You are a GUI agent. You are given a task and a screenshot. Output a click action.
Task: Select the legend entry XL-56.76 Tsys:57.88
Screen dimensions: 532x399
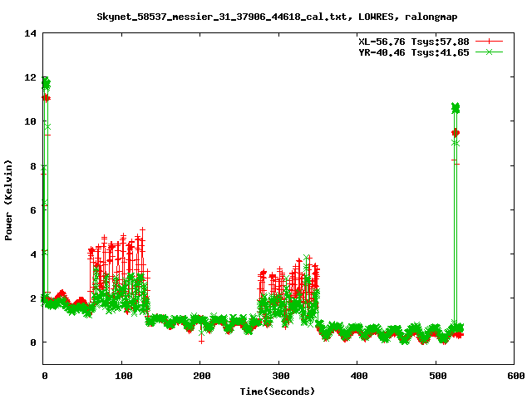click(x=414, y=42)
